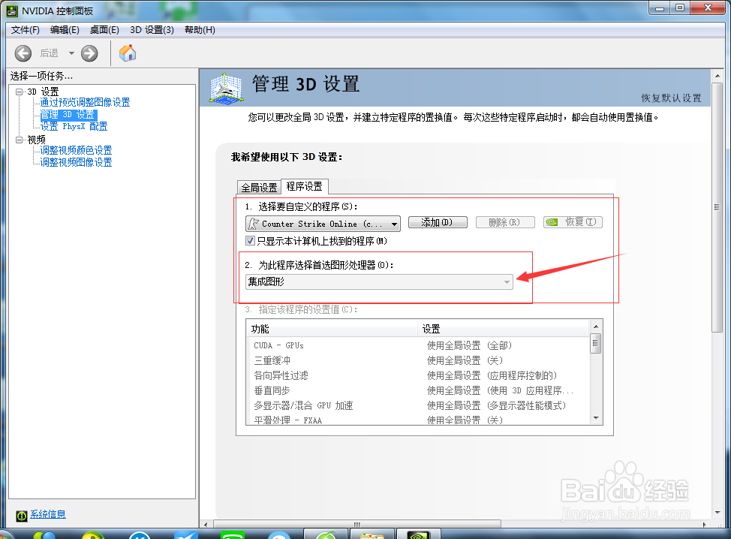Open the Back button history dropdown arrow
Viewport: 731px width, 539px height.
pos(71,53)
